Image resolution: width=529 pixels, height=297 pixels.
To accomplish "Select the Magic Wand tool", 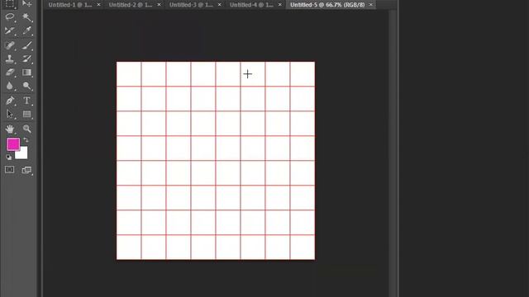I will 26,17.
